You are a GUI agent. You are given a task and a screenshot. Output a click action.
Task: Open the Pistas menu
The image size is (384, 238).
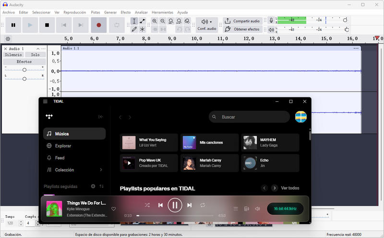tap(96, 12)
